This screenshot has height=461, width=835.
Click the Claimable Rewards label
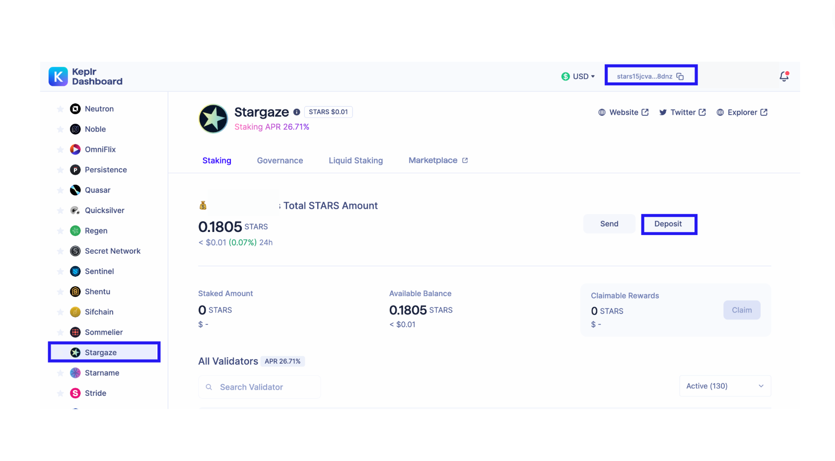tap(625, 296)
